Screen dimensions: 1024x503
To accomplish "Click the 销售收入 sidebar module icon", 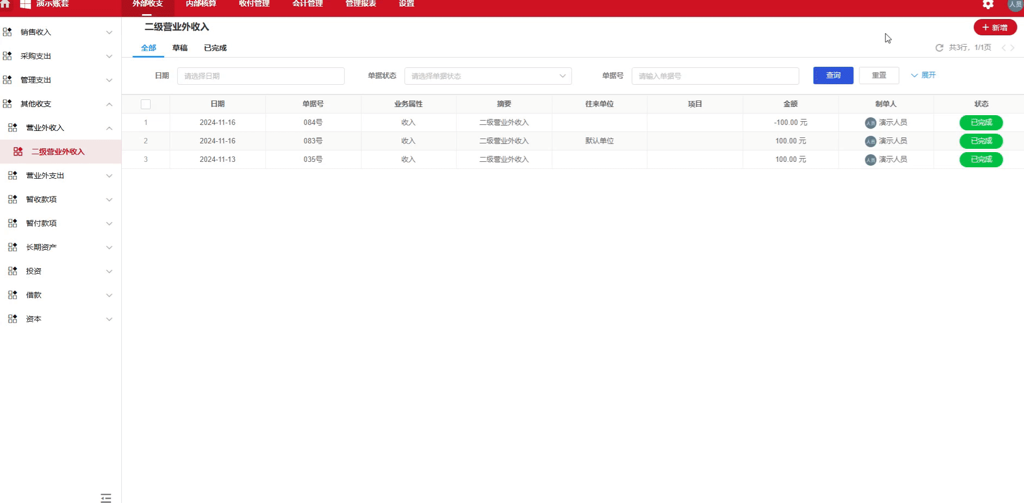I will pyautogui.click(x=7, y=32).
